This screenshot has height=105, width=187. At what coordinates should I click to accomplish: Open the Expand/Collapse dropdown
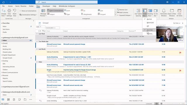(124, 15)
